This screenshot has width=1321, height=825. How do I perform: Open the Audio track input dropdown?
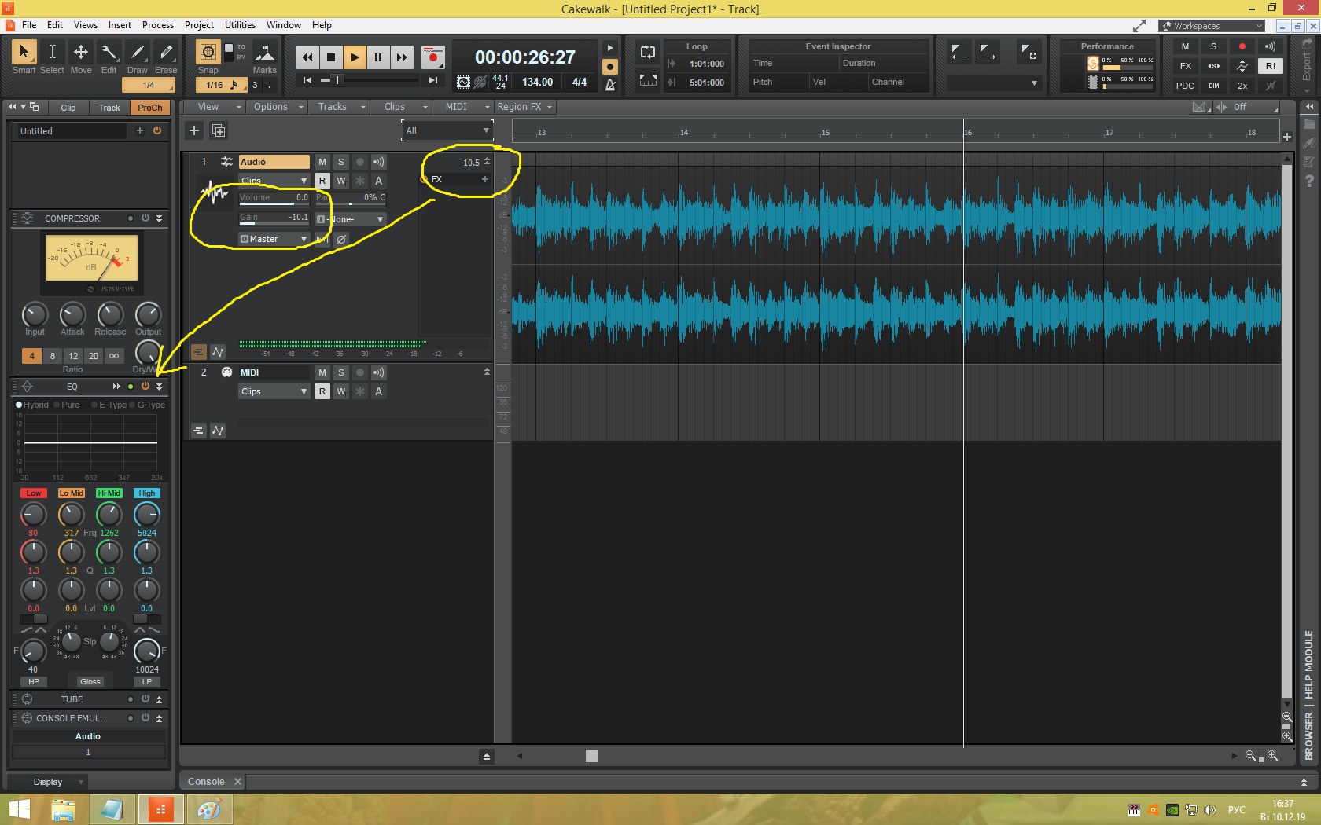(351, 219)
